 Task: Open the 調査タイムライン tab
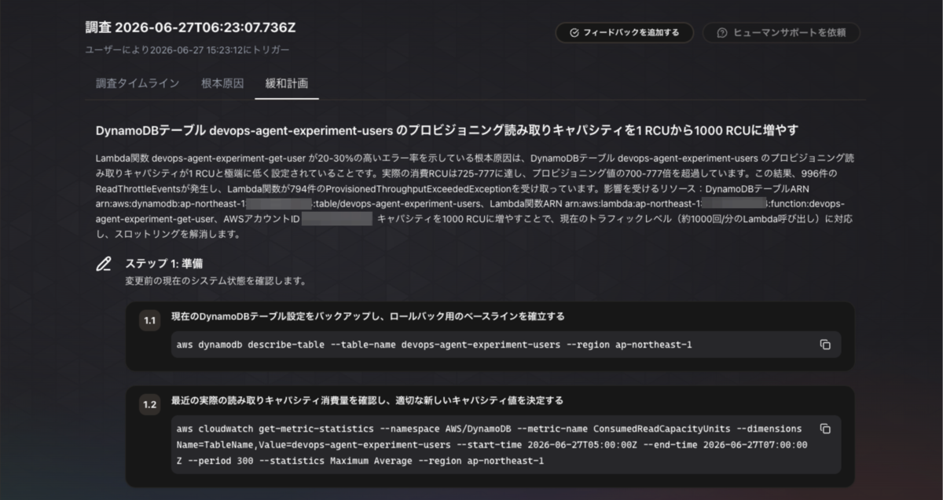(x=138, y=83)
